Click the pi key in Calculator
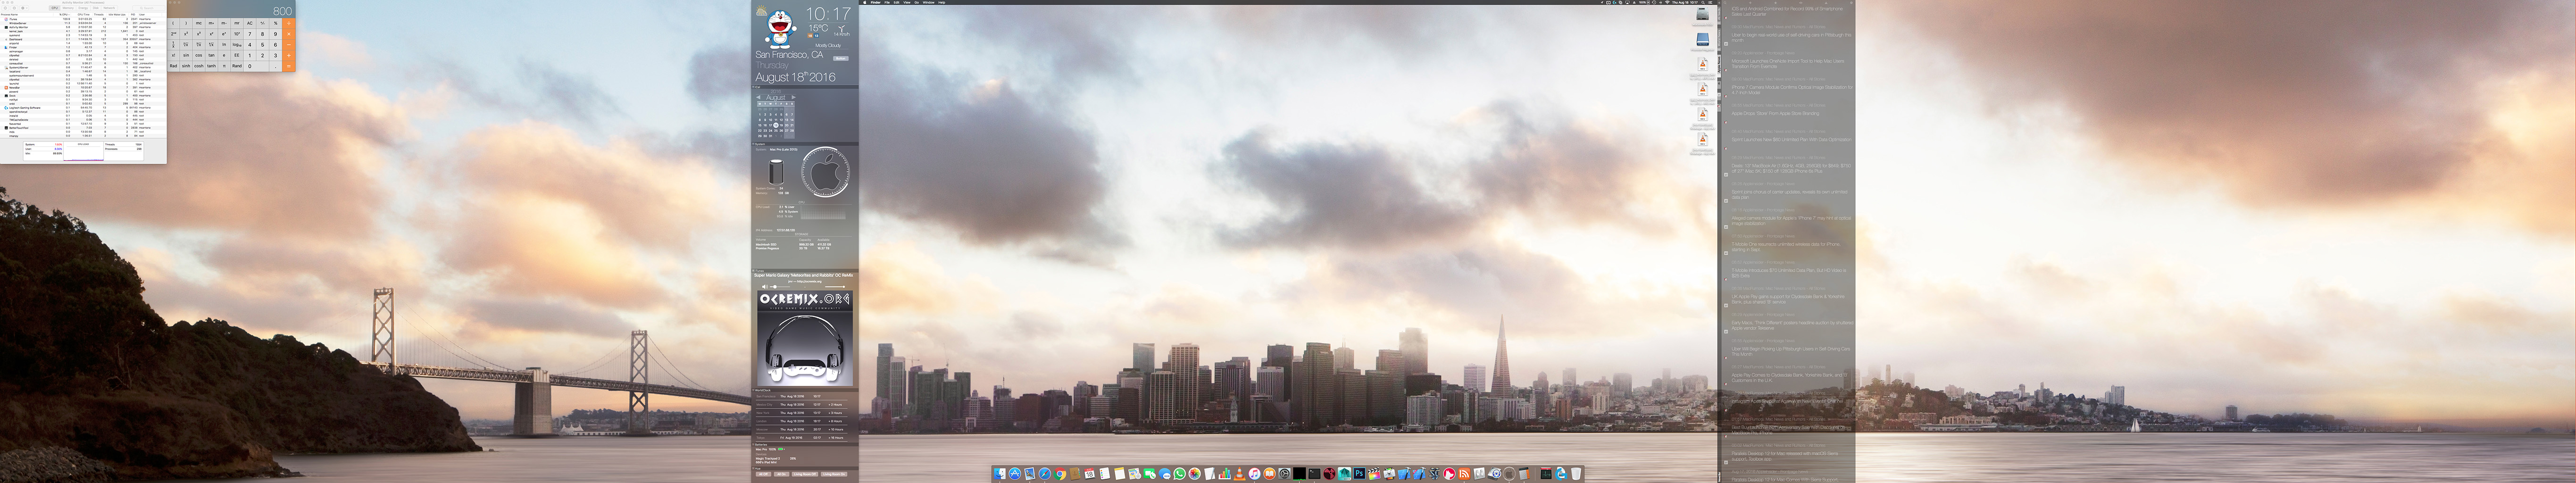The width and height of the screenshot is (2576, 483). [x=224, y=66]
